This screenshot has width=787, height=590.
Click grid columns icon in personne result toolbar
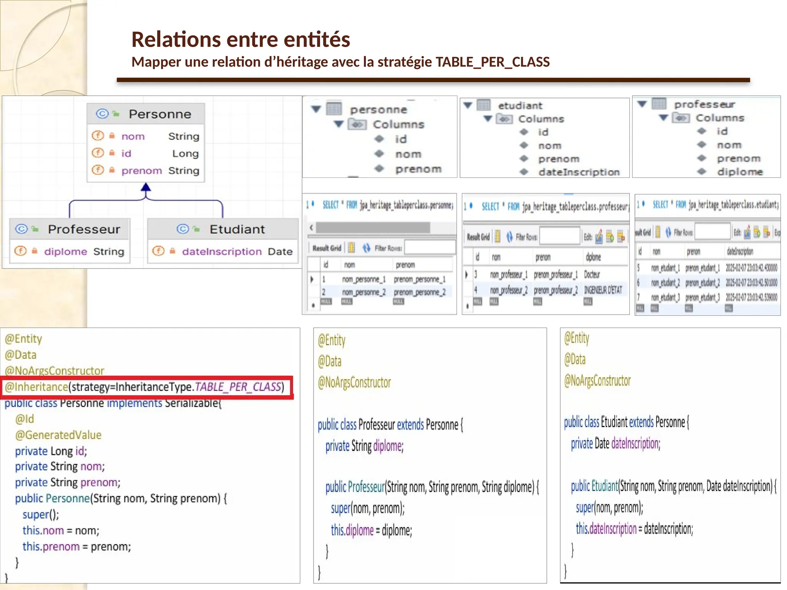pos(351,248)
